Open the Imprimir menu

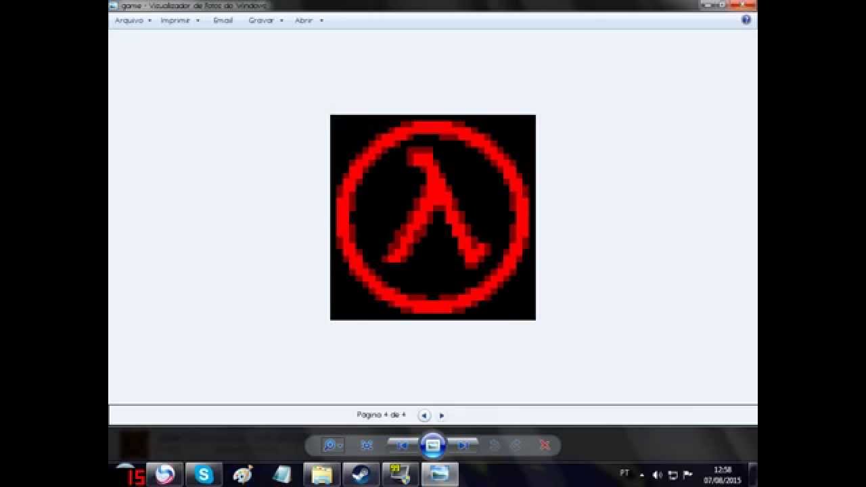point(175,20)
